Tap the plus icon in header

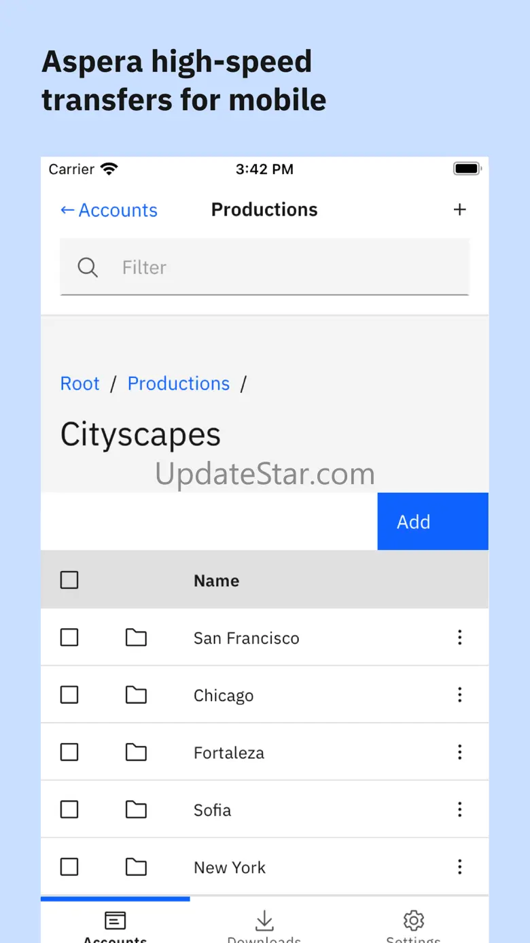click(460, 209)
